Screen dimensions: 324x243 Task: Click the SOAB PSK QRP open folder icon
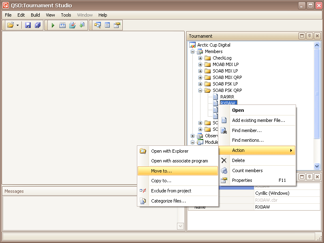point(208,90)
